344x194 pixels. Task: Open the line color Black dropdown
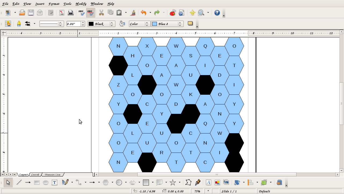click(x=101, y=24)
